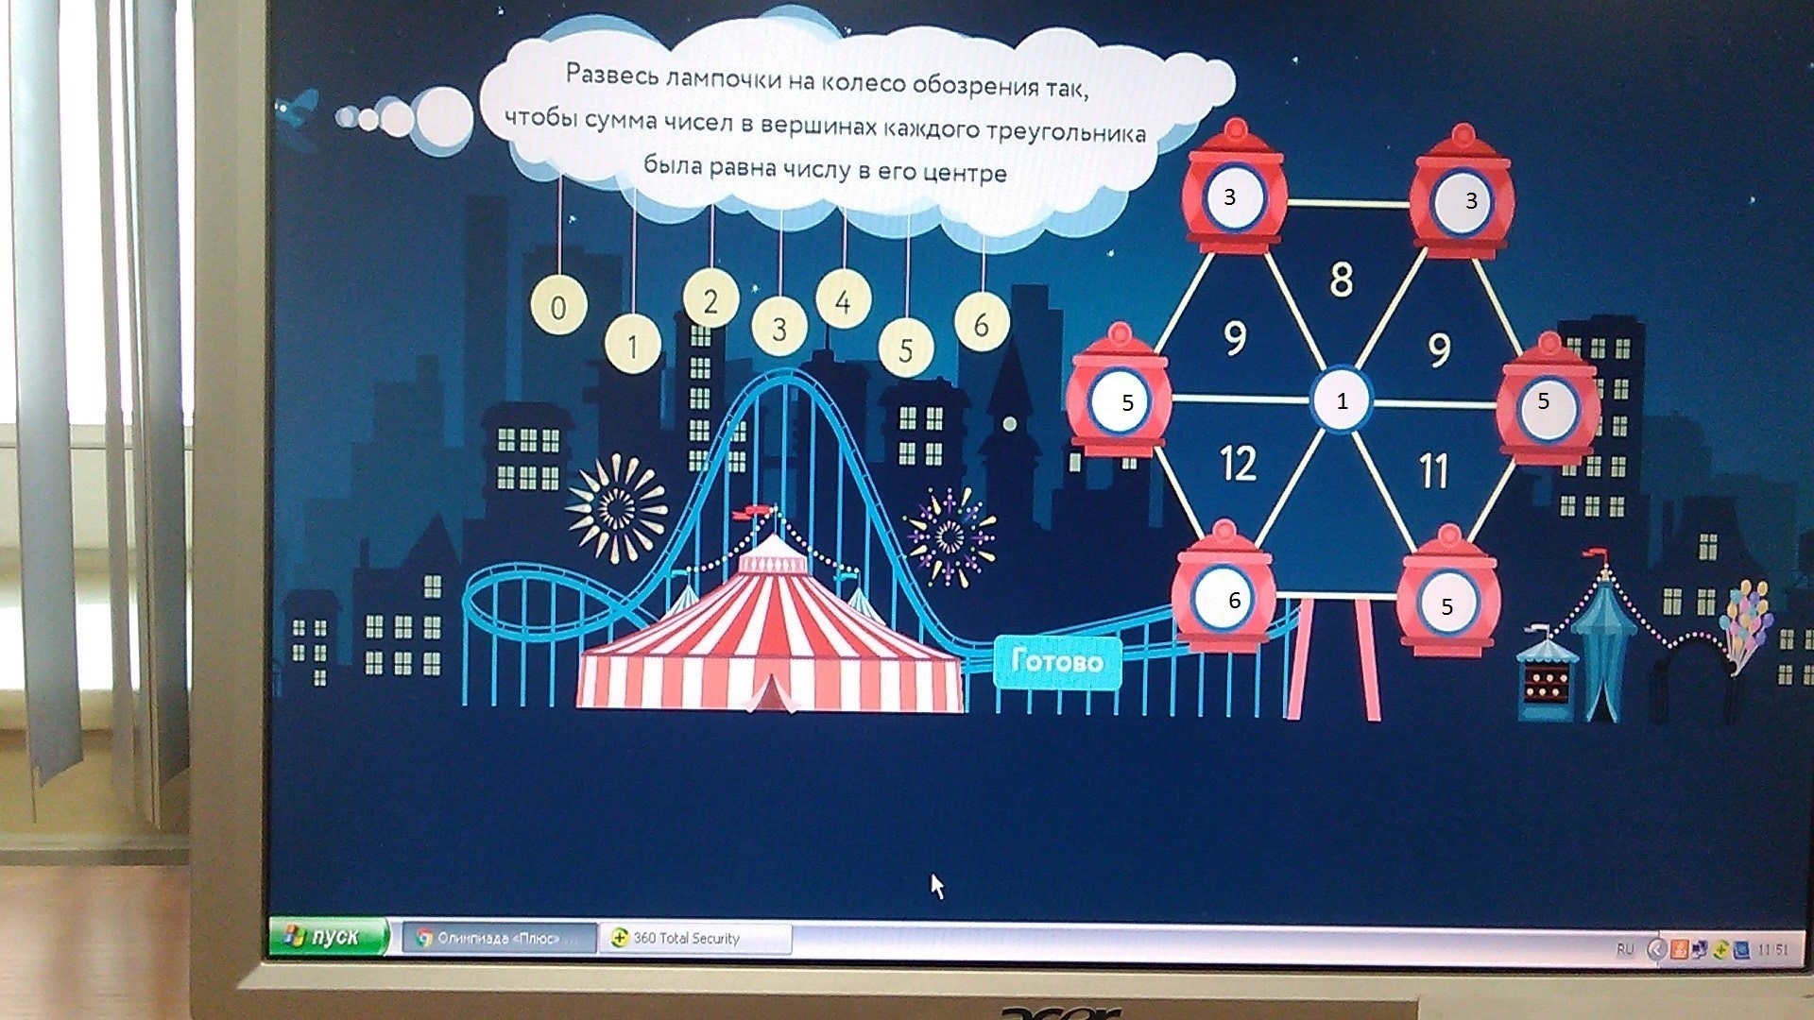Click the red cabin showing number 6

[x=1224, y=599]
